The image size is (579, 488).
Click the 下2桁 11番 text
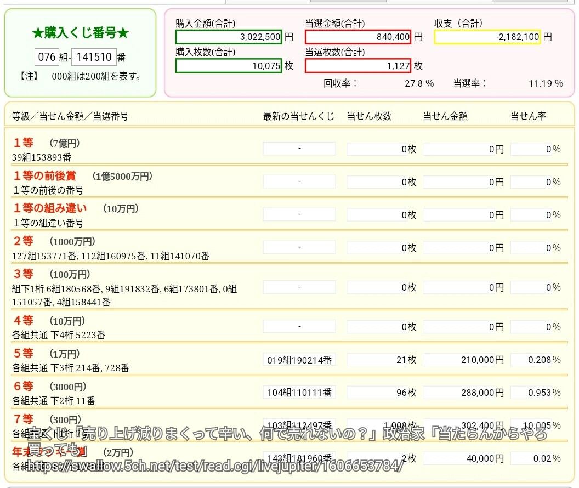tap(73, 401)
